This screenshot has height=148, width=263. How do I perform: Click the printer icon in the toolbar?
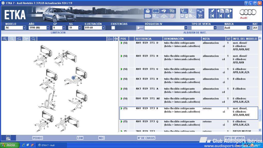[148, 11]
